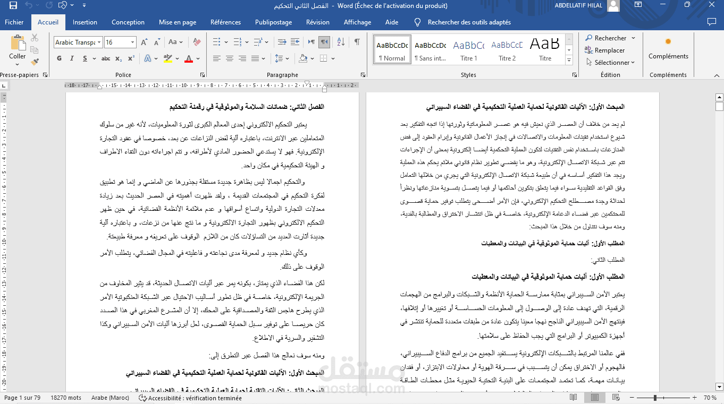This screenshot has width=724, height=404.
Task: Apply strikethrough with the abc icon
Action: 106,58
